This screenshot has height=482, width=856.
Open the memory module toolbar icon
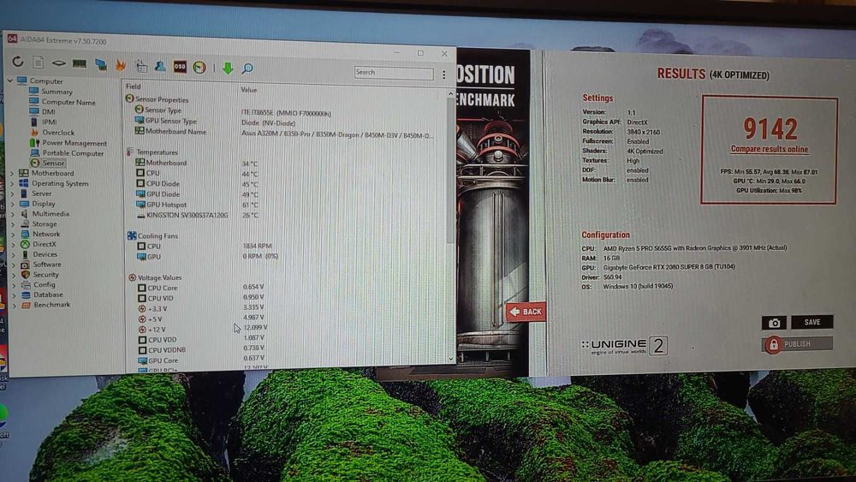pyautogui.click(x=79, y=64)
